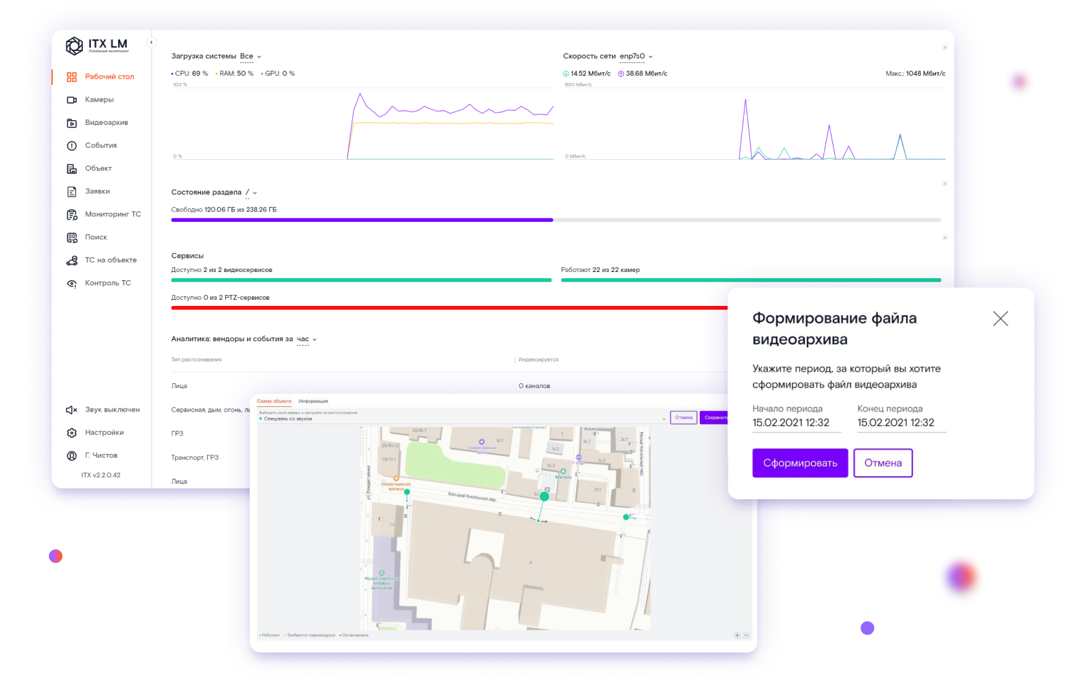Open the Заявки document icon
The height and width of the screenshot is (681, 1086).
pos(72,192)
